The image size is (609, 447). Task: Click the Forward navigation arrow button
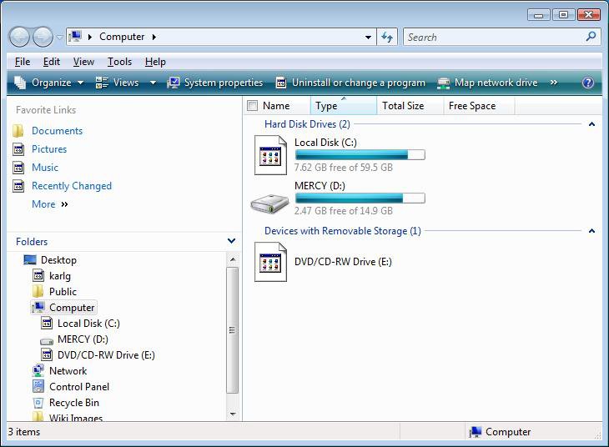(x=43, y=38)
